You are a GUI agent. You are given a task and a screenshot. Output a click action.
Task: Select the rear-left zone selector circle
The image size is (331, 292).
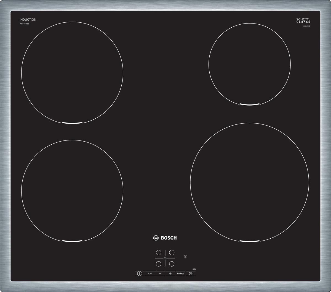pyautogui.click(x=159, y=252)
